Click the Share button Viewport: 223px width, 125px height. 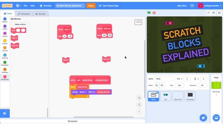pyautogui.click(x=91, y=6)
